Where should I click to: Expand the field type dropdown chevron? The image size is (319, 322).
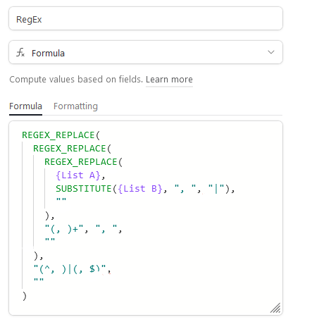(x=271, y=52)
